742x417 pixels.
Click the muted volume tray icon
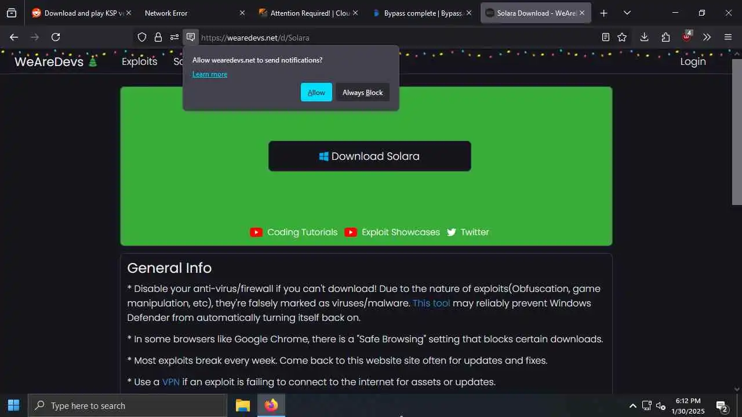(x=661, y=406)
